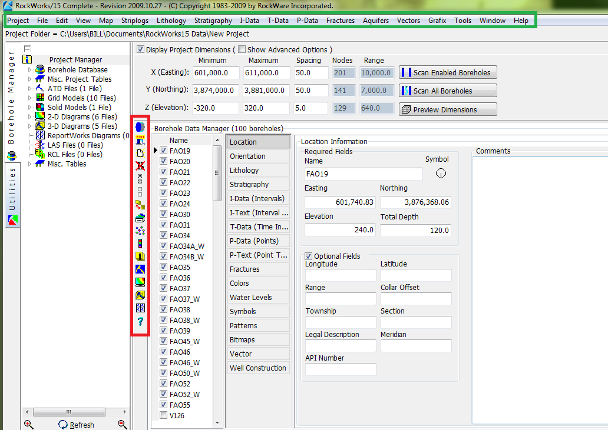Click the borehole Symbol icon
This screenshot has height=430, width=608.
pyautogui.click(x=441, y=174)
